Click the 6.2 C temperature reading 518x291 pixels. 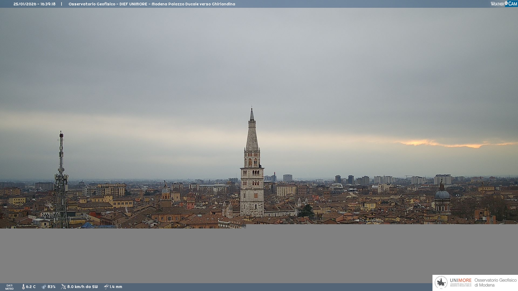[x=31, y=287]
